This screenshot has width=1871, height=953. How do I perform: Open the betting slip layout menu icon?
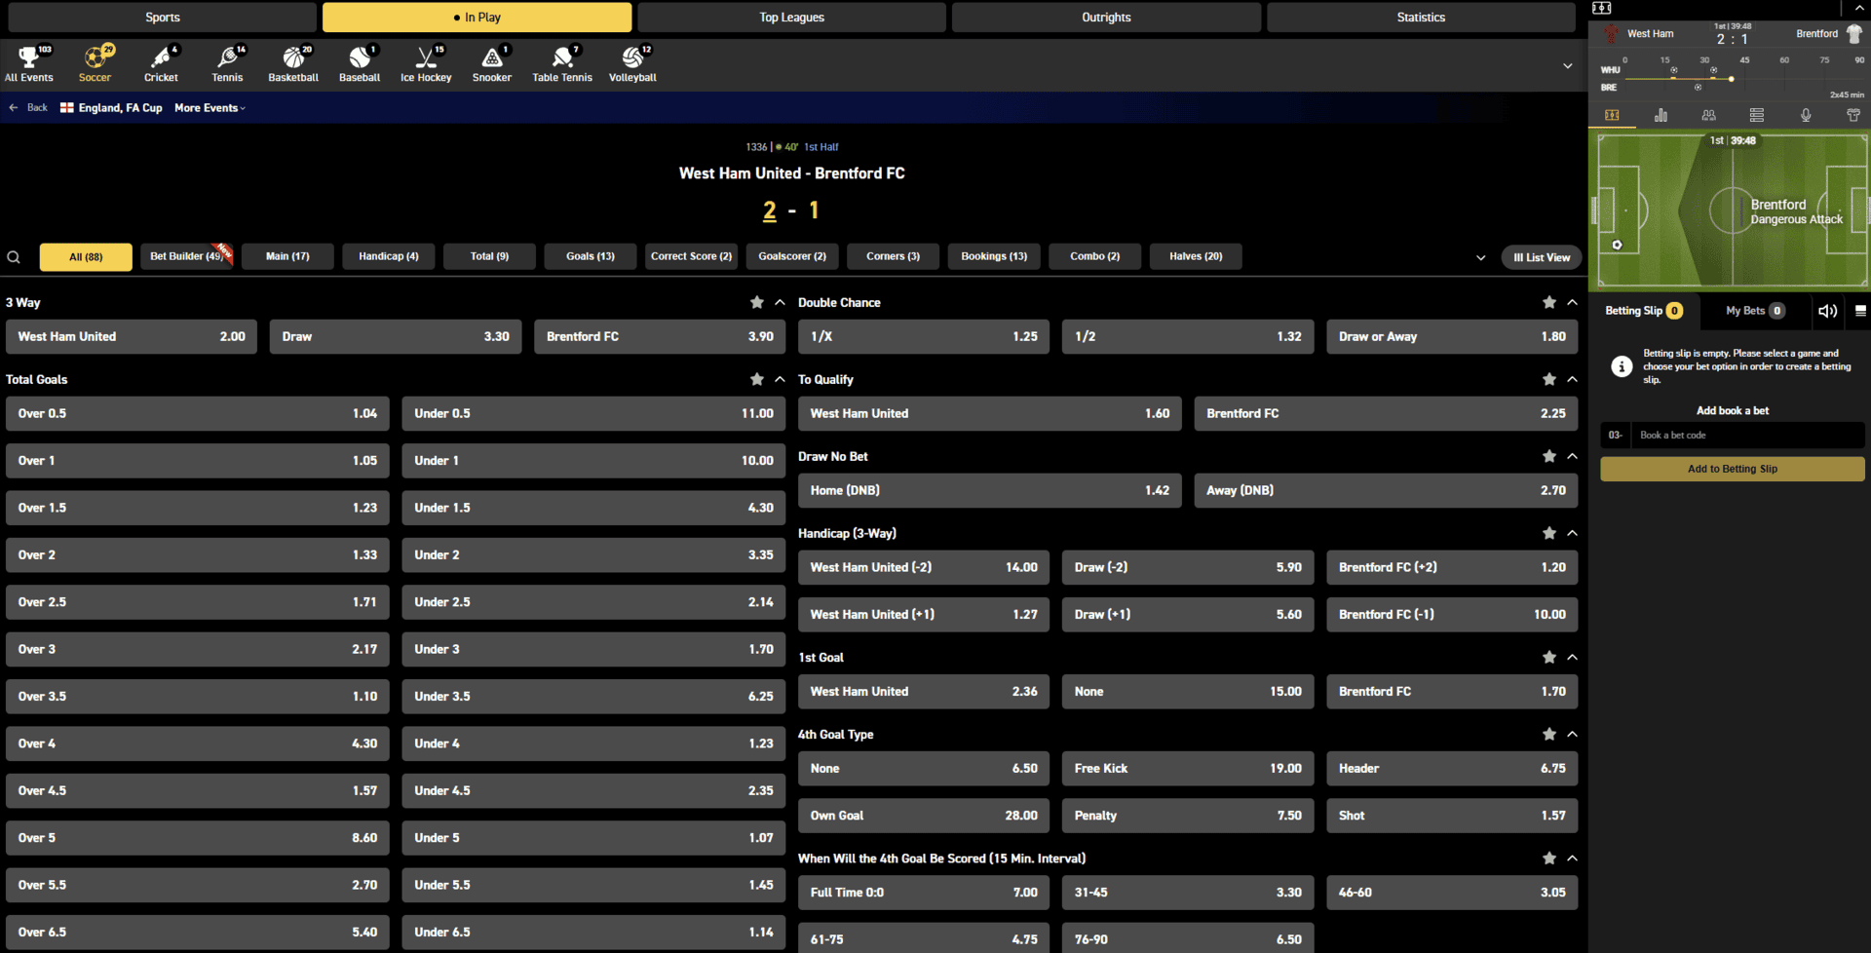[1860, 311]
